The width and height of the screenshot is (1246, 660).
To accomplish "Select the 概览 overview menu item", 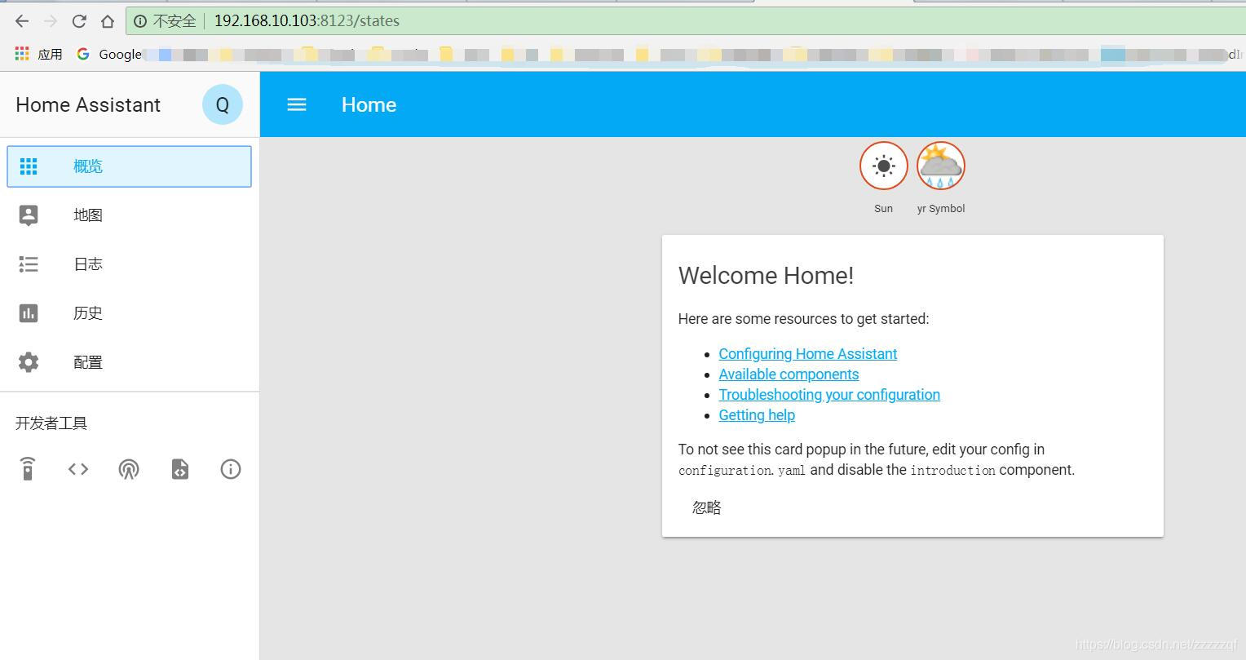I will tap(129, 166).
